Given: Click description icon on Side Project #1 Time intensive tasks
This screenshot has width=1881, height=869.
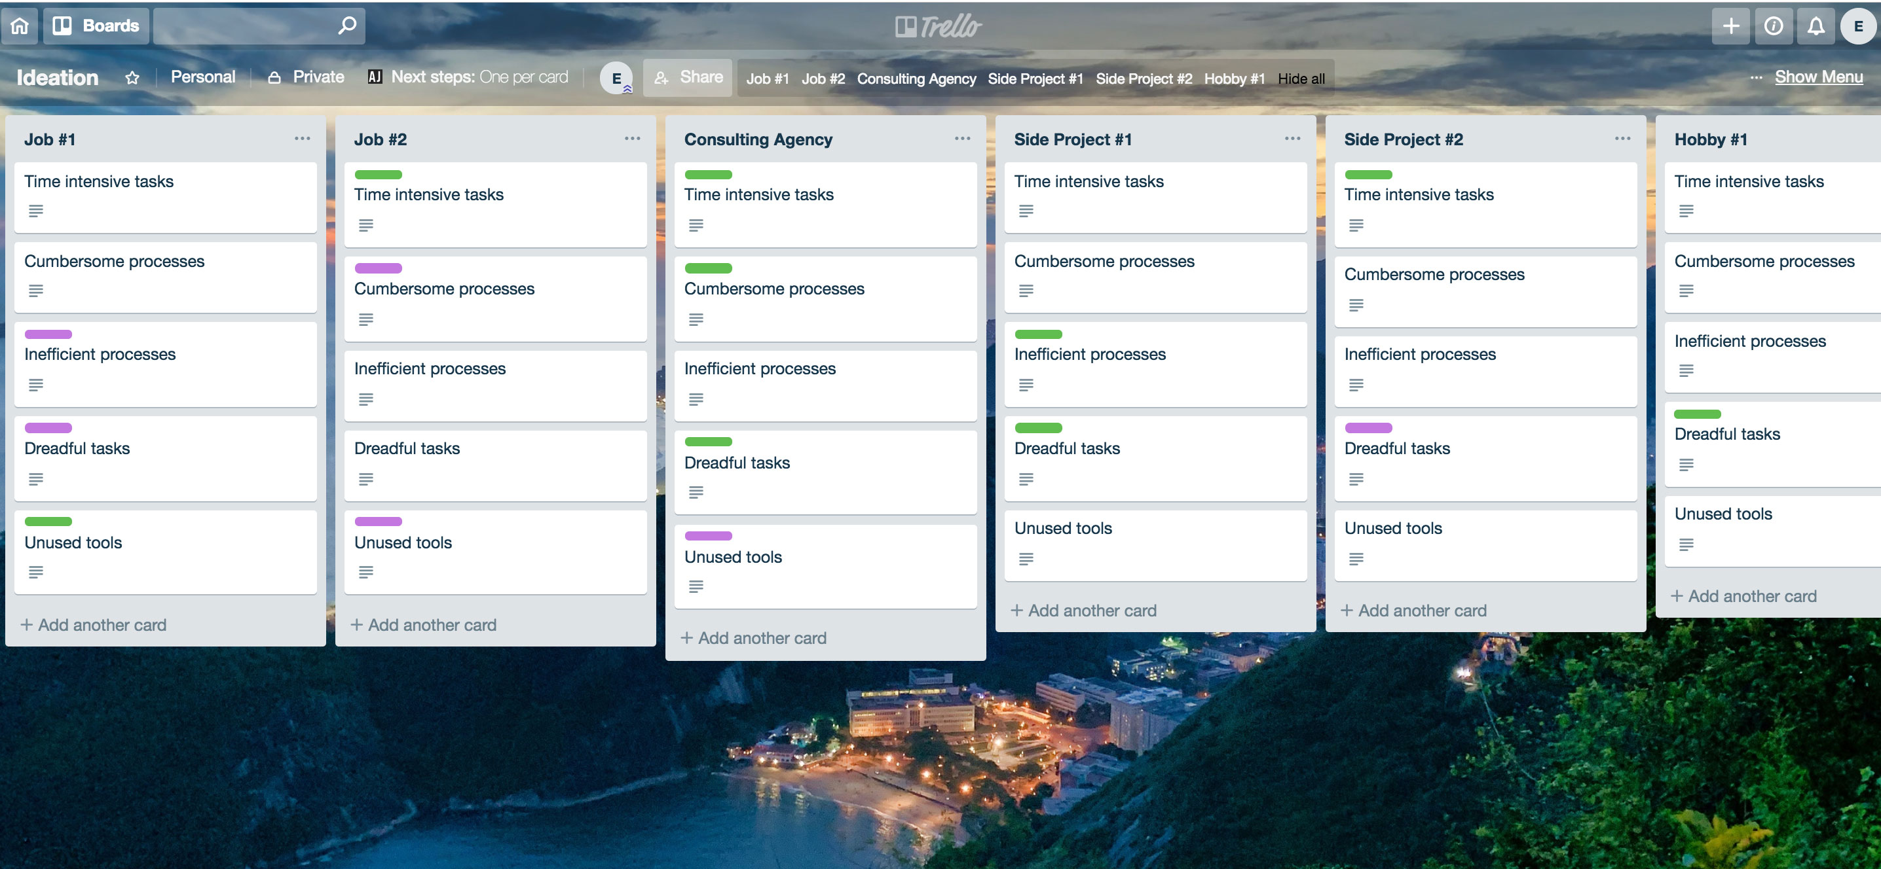Looking at the screenshot, I should [x=1026, y=211].
